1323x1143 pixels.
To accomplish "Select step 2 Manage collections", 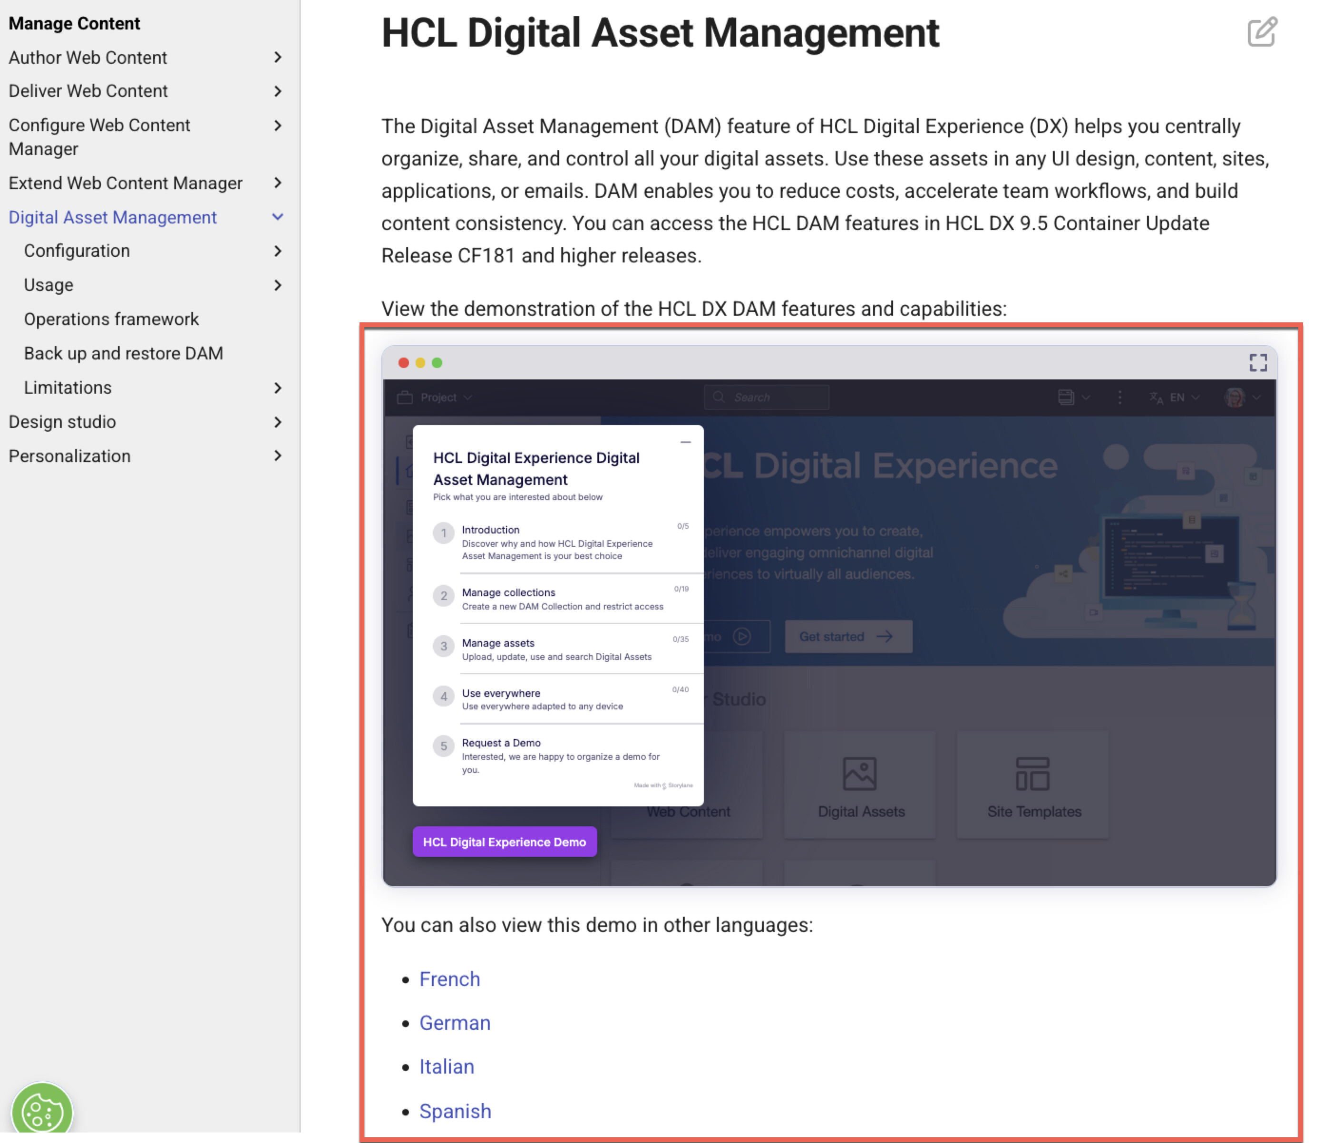I will coord(508,592).
